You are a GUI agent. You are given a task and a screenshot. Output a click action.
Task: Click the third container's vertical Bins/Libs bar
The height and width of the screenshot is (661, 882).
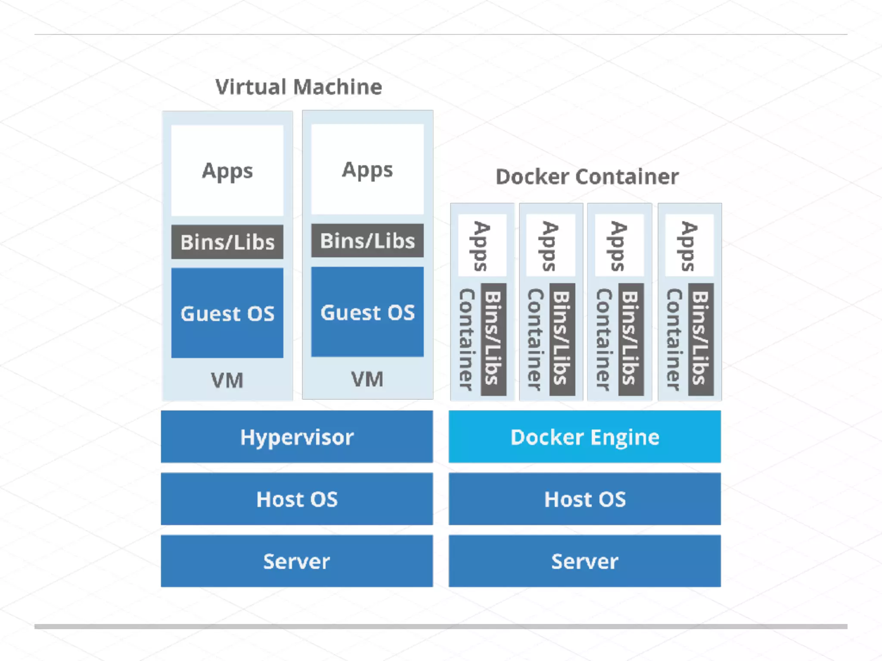pyautogui.click(x=631, y=339)
